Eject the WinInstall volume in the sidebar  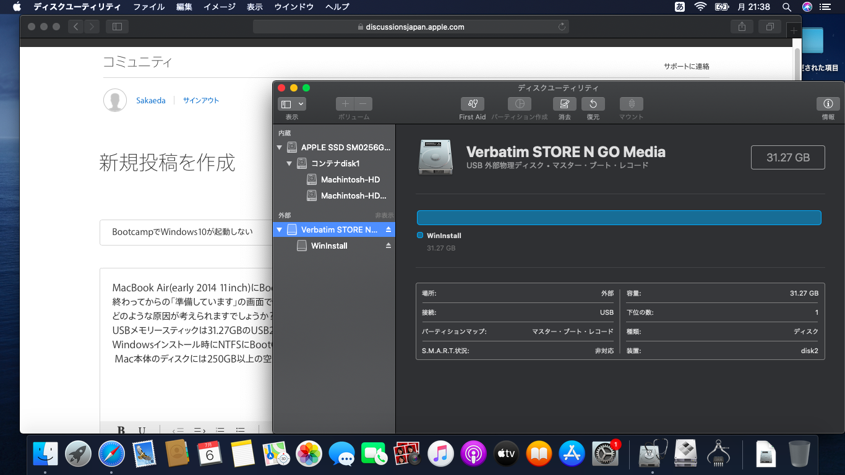388,246
